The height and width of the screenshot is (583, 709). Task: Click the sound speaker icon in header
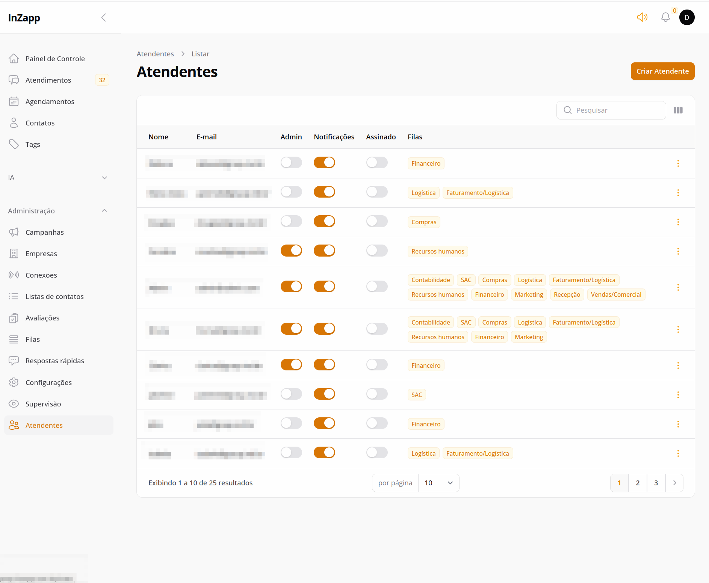(642, 17)
